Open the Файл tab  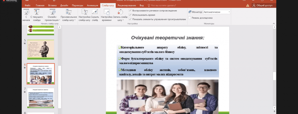(x=28, y=6)
